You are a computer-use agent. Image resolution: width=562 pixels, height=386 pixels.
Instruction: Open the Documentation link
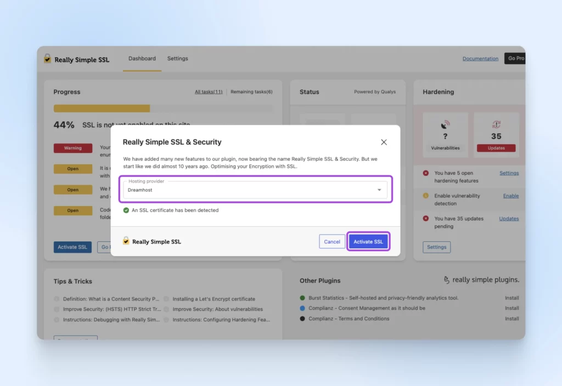[x=480, y=59]
